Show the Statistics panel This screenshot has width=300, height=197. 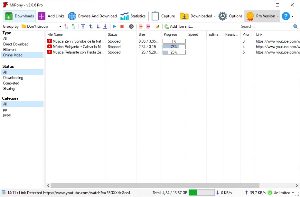tap(133, 16)
